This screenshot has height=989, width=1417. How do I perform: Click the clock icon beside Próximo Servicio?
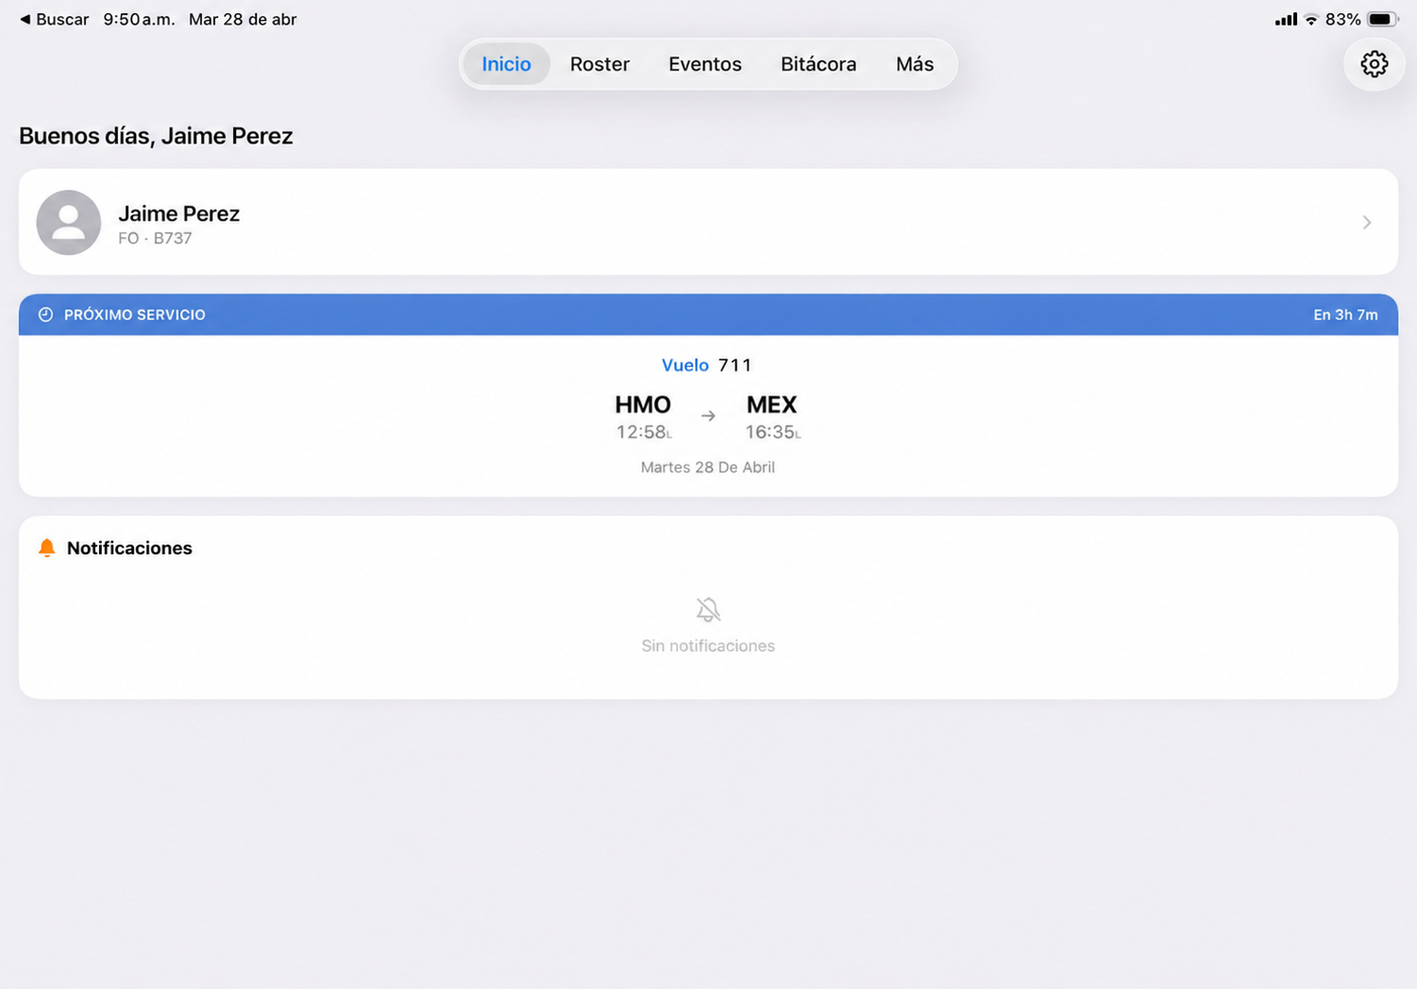pos(45,314)
